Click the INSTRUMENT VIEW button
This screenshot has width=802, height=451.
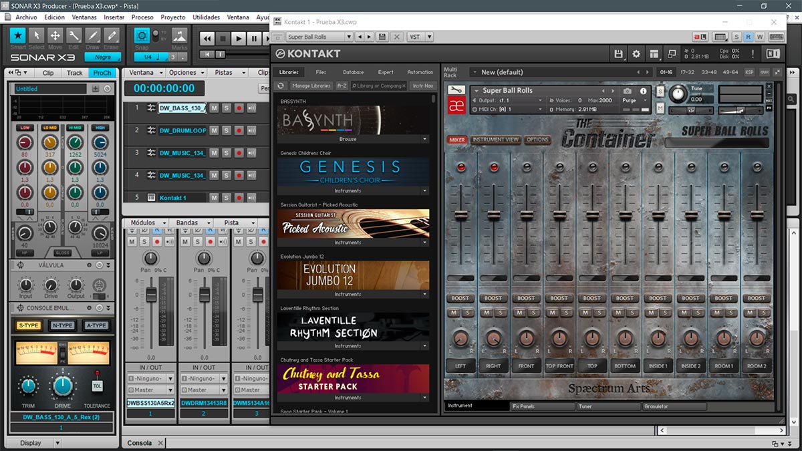495,140
